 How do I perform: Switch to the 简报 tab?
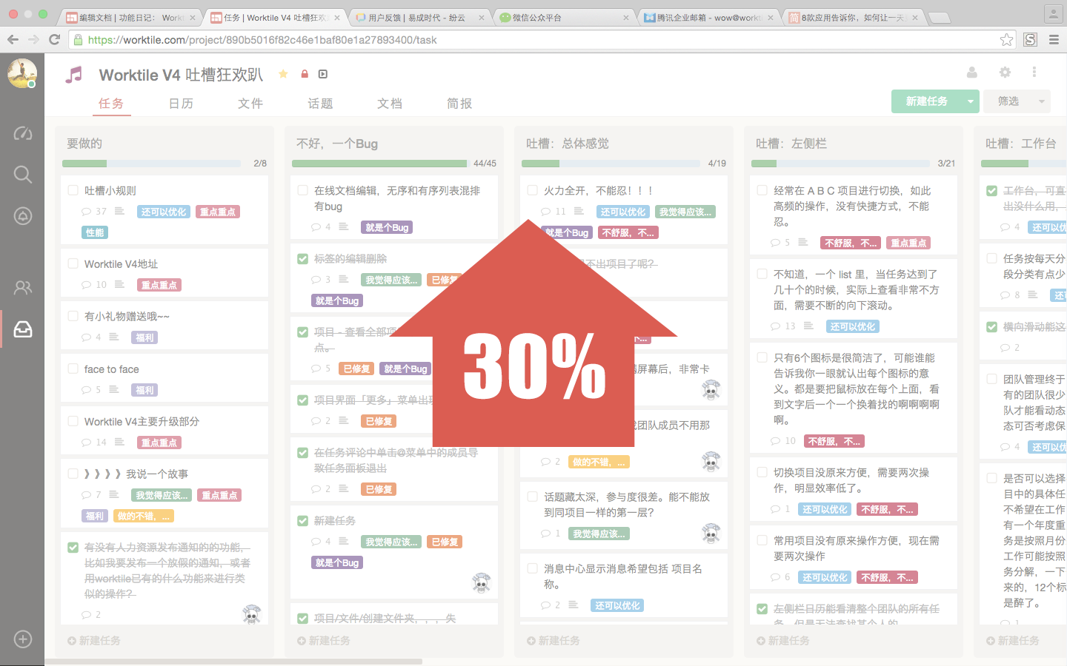pyautogui.click(x=459, y=104)
